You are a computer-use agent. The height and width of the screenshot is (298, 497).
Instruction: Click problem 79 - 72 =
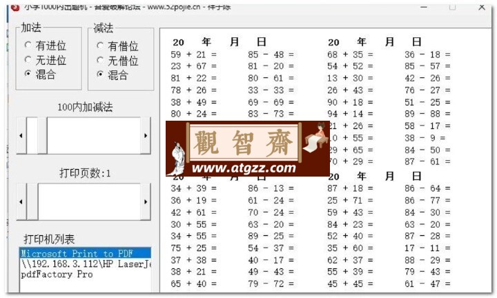(x=271, y=284)
